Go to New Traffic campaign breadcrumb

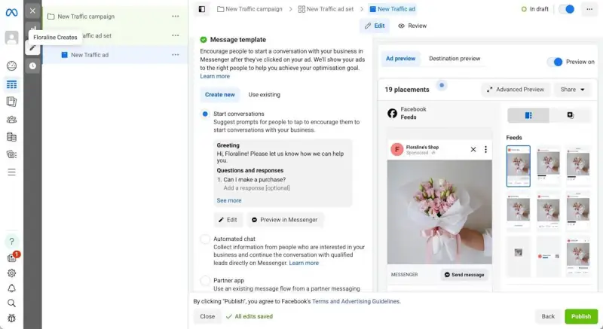click(249, 9)
